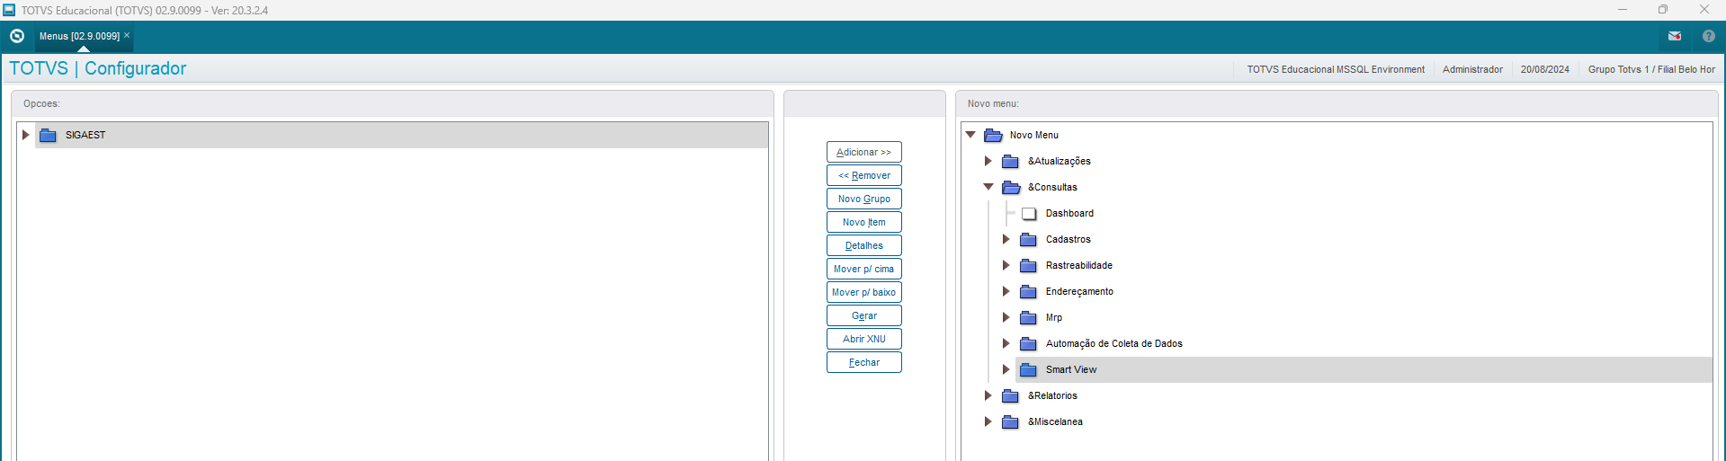Select Automação de Coleta de Dados item

tap(1114, 343)
